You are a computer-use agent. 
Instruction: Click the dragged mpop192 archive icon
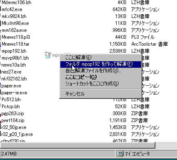click(x=48, y=55)
